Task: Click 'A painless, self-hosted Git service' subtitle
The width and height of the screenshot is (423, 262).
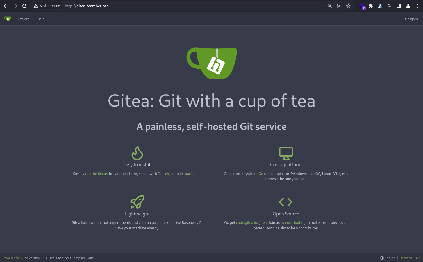Action: click(211, 126)
